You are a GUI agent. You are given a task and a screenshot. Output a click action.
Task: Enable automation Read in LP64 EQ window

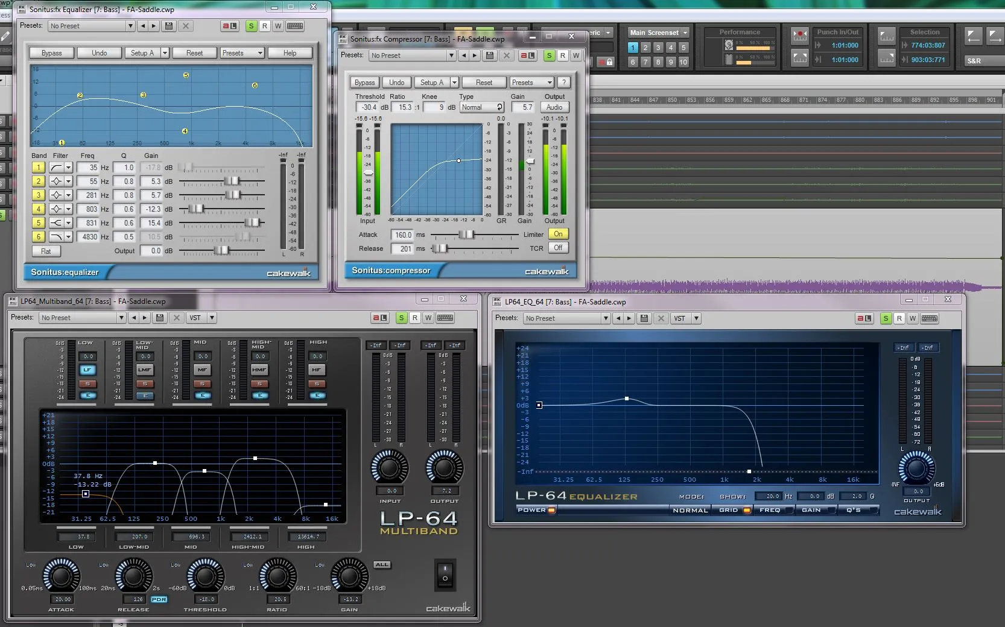pos(899,318)
